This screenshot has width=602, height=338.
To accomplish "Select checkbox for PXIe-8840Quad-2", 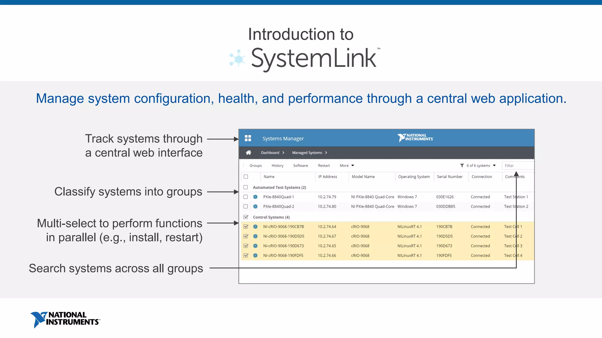I will click(246, 207).
